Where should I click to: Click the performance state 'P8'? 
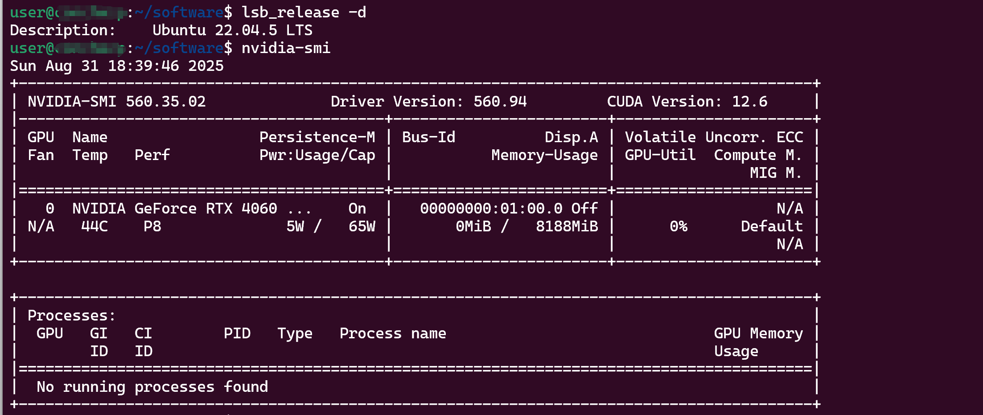[152, 226]
